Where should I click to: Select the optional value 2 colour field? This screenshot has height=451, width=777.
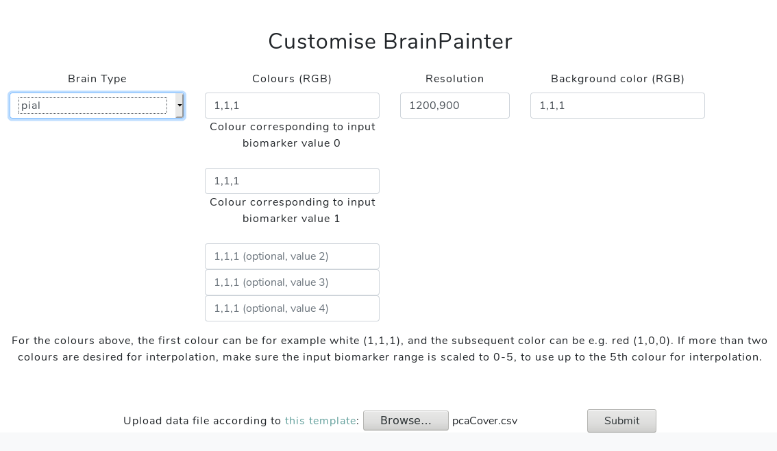292,256
